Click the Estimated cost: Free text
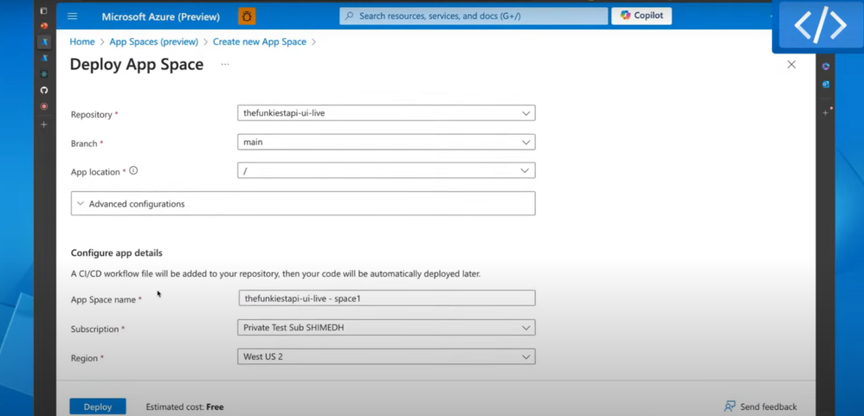 tap(184, 407)
